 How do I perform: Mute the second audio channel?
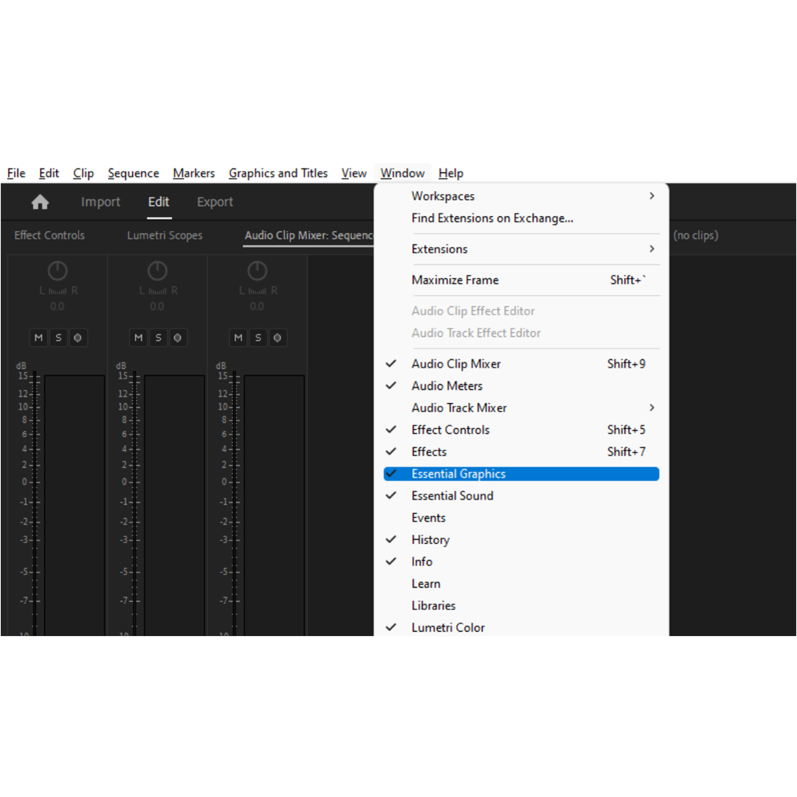pos(138,338)
